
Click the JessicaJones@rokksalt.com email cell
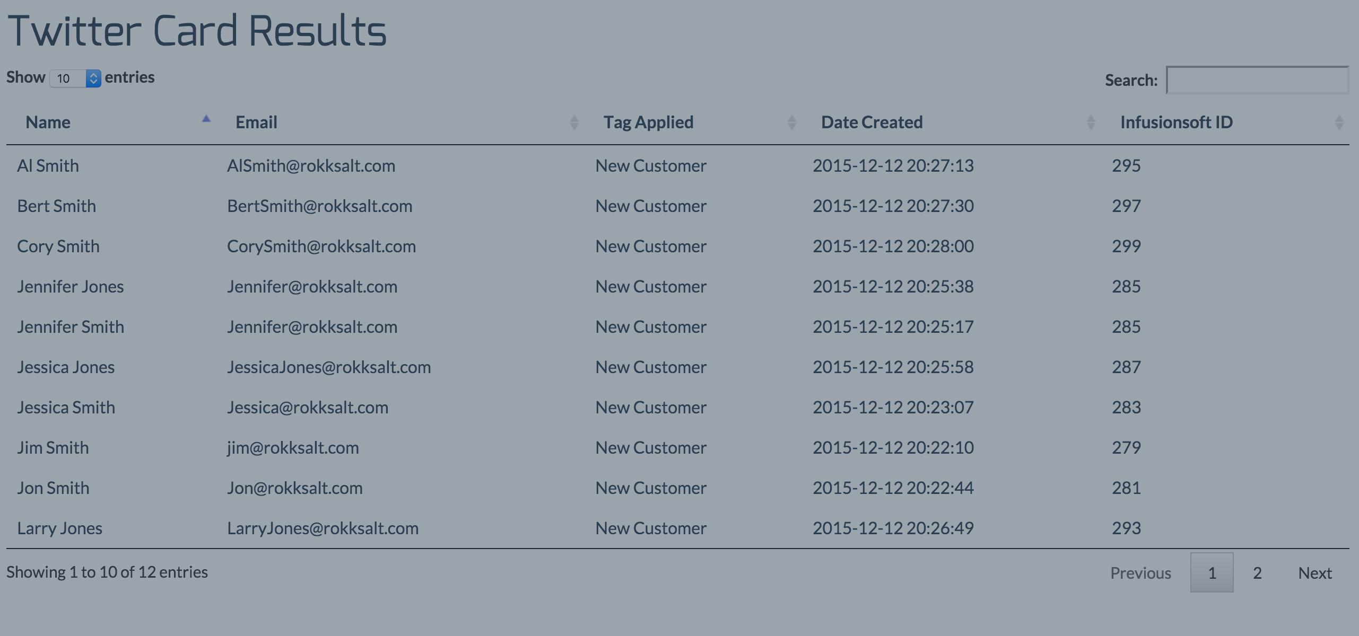329,367
